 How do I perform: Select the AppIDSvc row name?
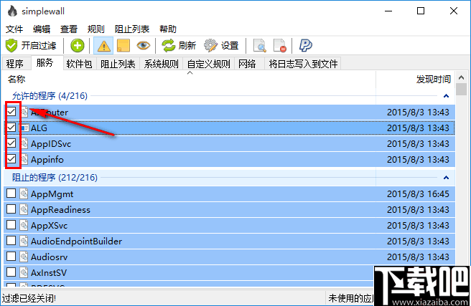click(51, 144)
